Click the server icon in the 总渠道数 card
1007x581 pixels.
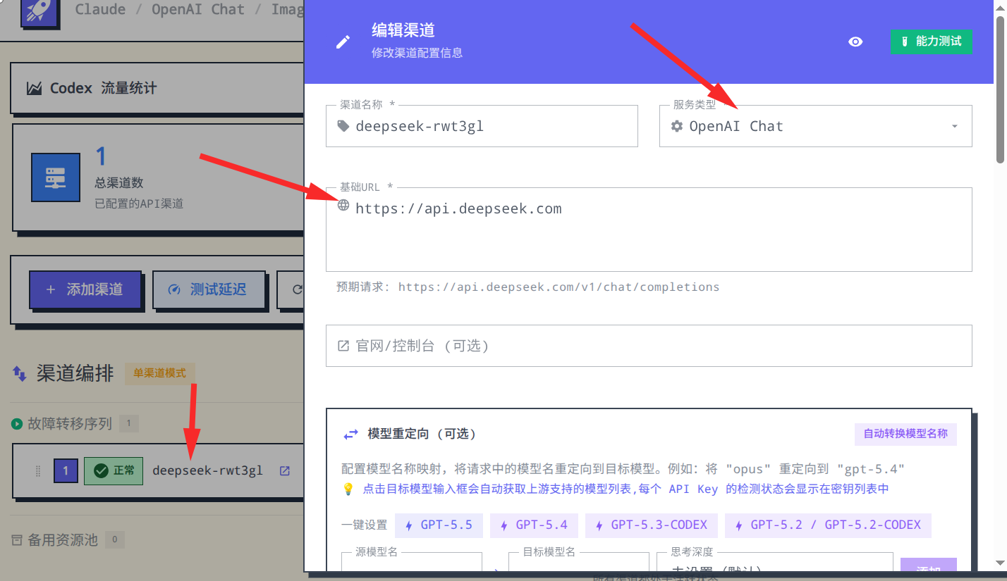click(x=56, y=177)
